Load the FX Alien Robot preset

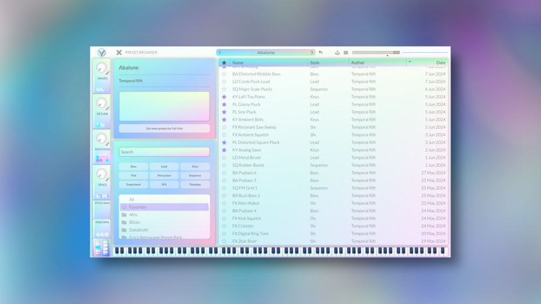point(333,203)
